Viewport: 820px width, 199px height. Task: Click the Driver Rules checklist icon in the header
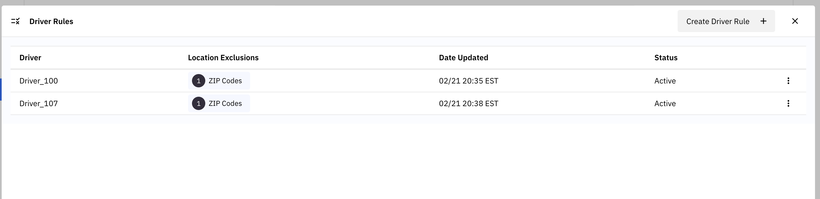point(15,21)
